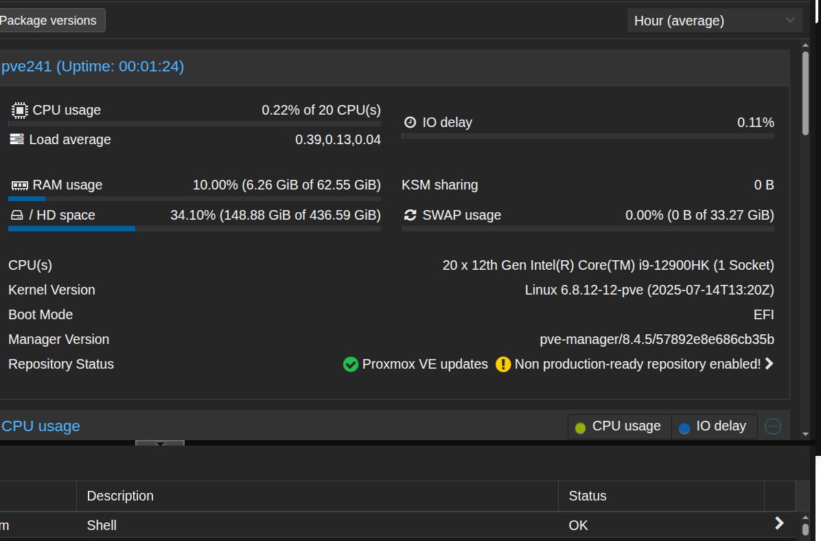
Task: Toggle IO delay series in chart legend
Action: [x=714, y=426]
